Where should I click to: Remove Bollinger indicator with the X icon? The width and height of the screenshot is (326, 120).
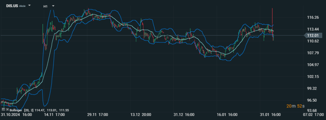tap(7, 110)
